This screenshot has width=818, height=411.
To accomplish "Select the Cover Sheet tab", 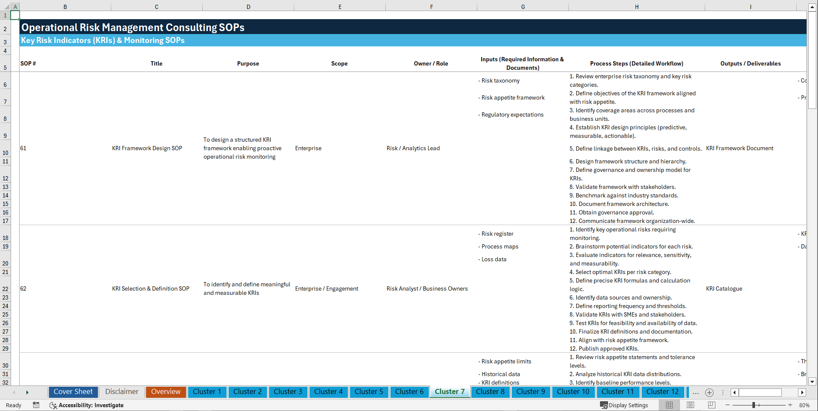I will pos(73,392).
